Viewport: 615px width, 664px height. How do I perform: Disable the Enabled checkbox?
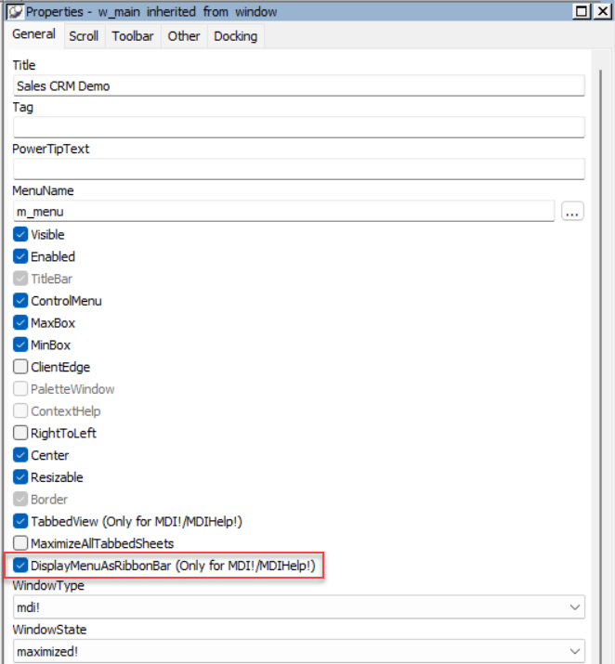point(21,256)
